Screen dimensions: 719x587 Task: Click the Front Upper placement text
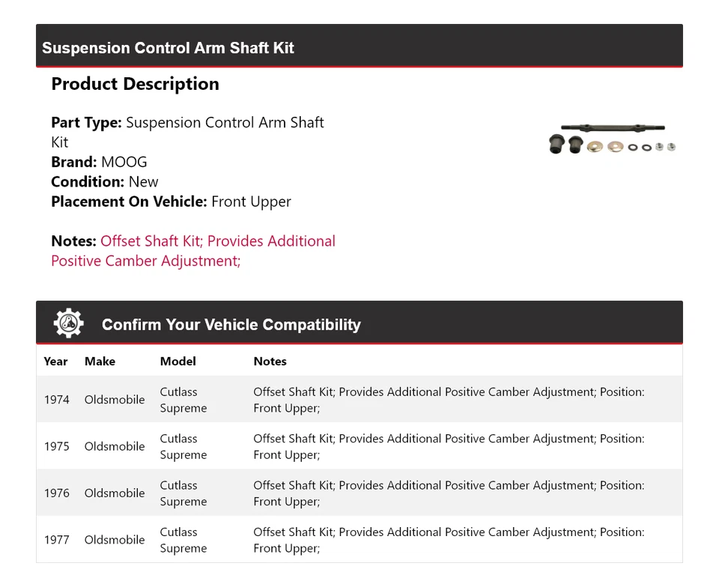point(251,201)
